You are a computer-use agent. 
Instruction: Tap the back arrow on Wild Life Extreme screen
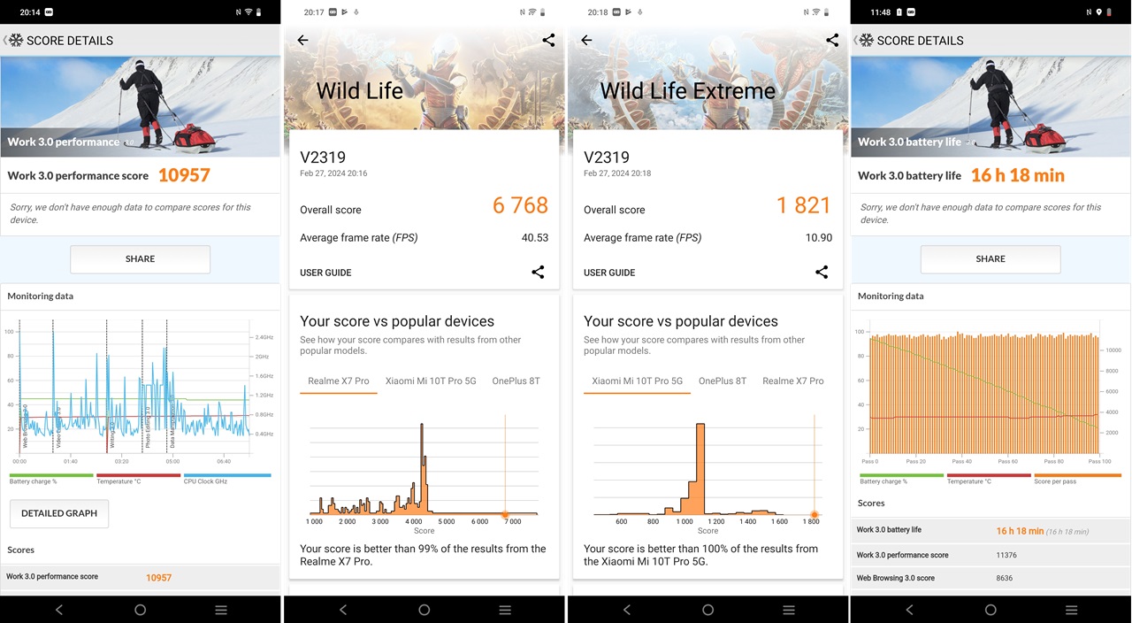[x=586, y=41]
